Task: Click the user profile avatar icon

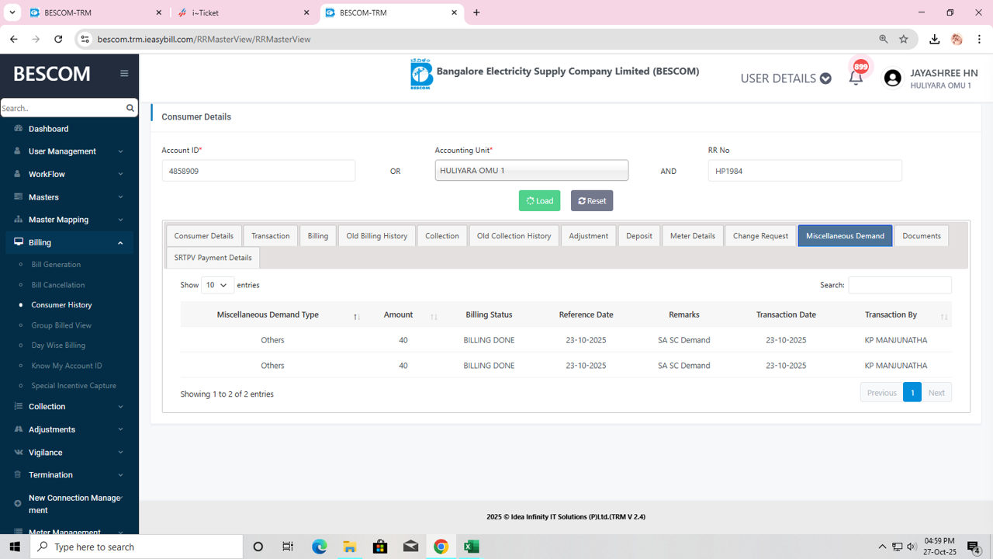Action: [x=893, y=78]
